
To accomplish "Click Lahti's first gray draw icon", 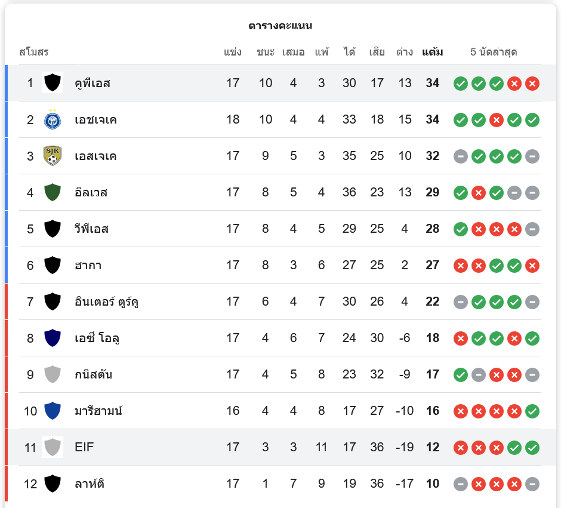I will pyautogui.click(x=460, y=484).
